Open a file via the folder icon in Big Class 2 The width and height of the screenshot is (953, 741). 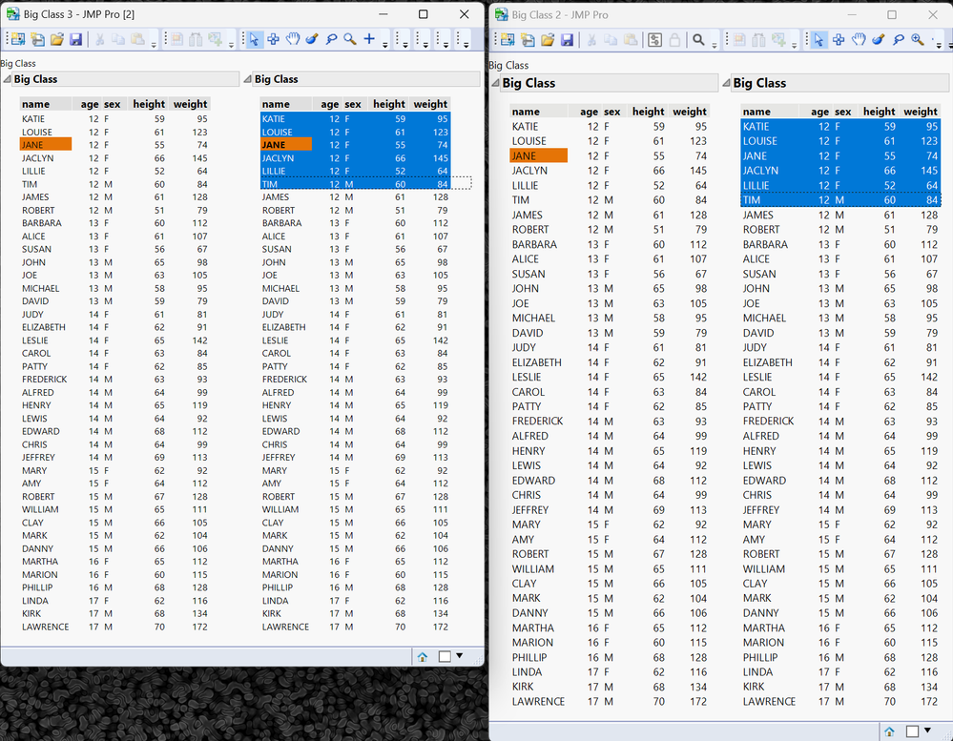click(x=548, y=40)
